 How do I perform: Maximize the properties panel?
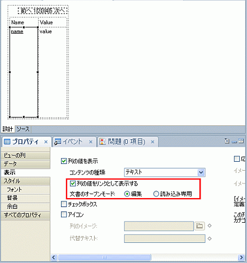click(241, 141)
